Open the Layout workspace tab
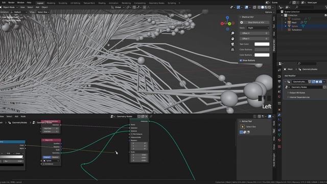The height and width of the screenshot is (184, 327). click(40, 3)
